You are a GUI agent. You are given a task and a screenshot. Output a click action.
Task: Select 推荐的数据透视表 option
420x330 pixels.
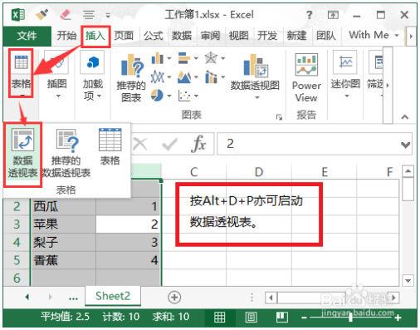66,154
